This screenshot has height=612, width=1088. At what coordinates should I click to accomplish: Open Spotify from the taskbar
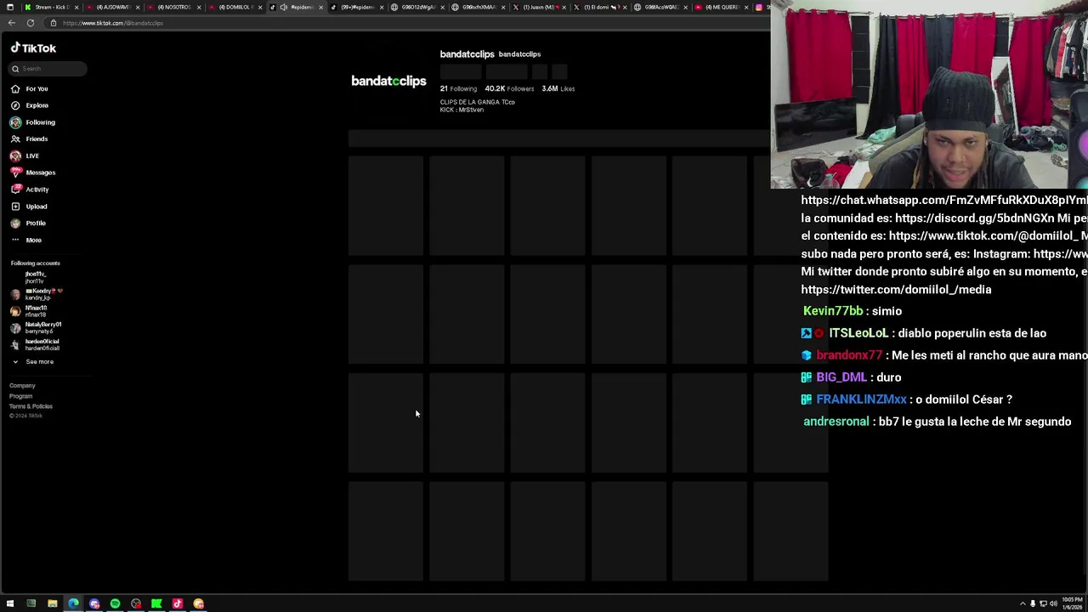(x=115, y=603)
